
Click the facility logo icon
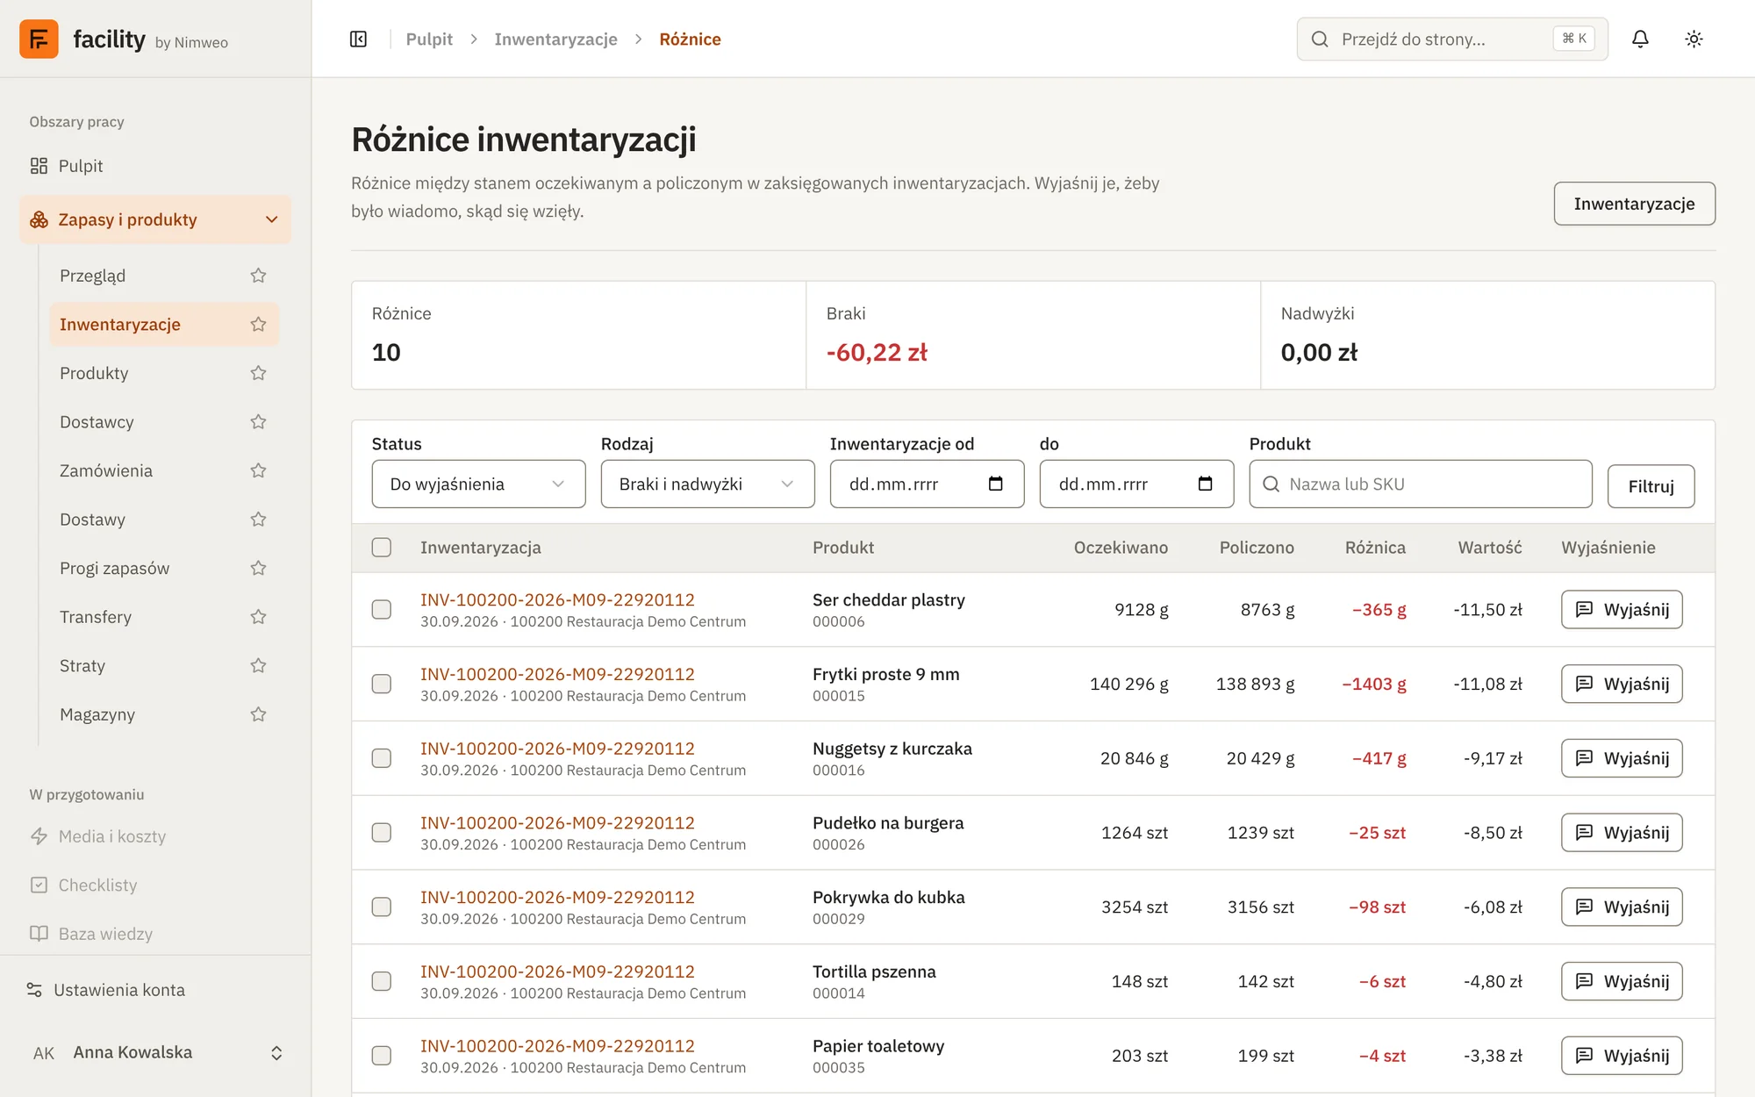click(39, 39)
